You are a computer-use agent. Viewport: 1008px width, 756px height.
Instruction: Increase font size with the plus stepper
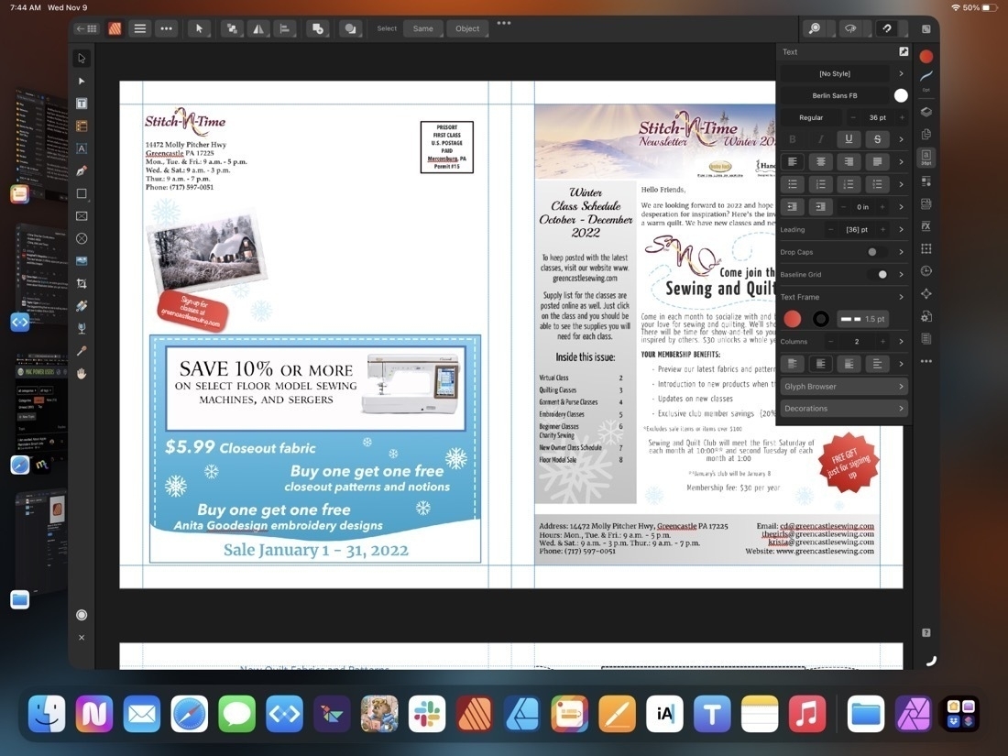click(903, 117)
